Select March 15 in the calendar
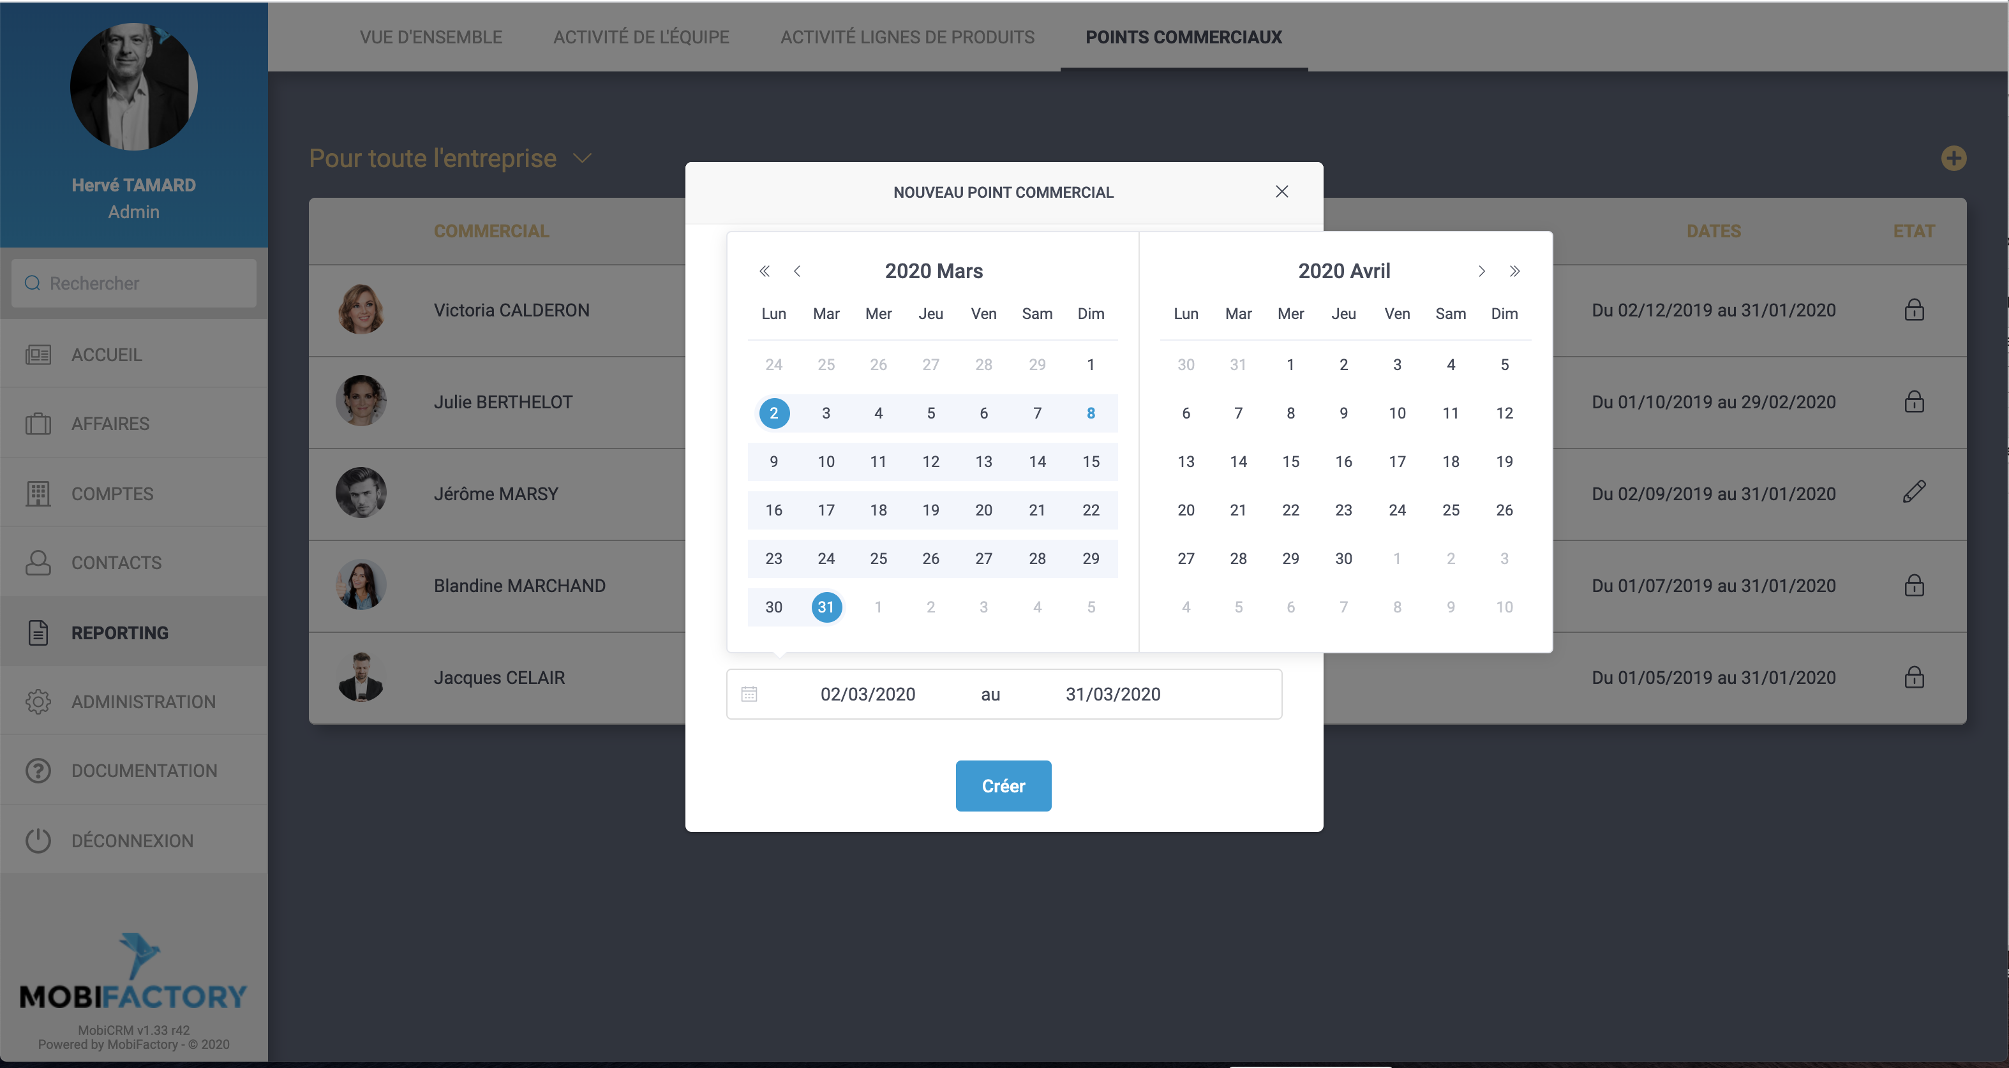2009x1068 pixels. tap(1090, 461)
